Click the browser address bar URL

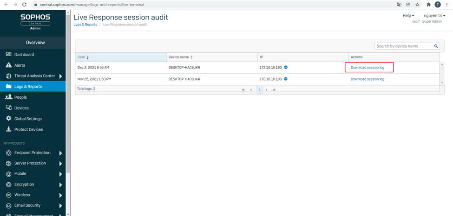click(92, 5)
